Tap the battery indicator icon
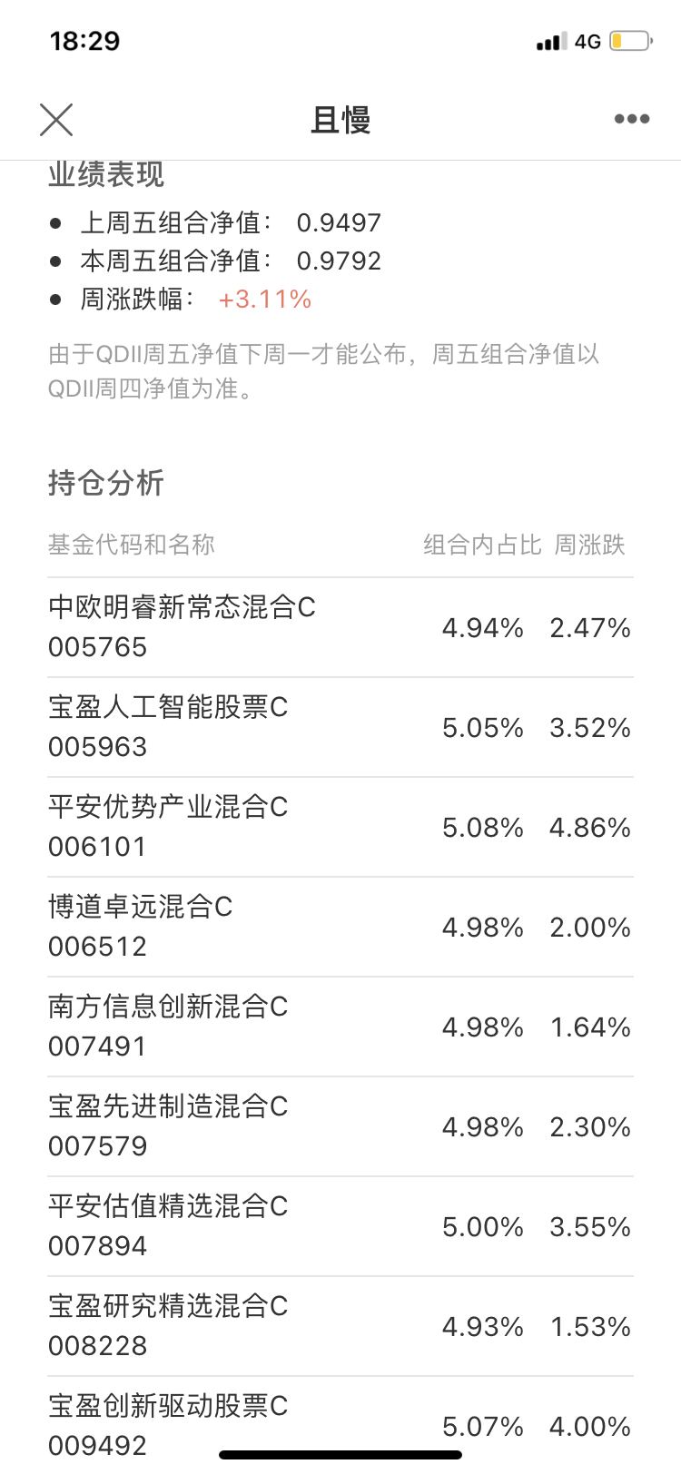This screenshot has height=1474, width=681. pos(630,42)
